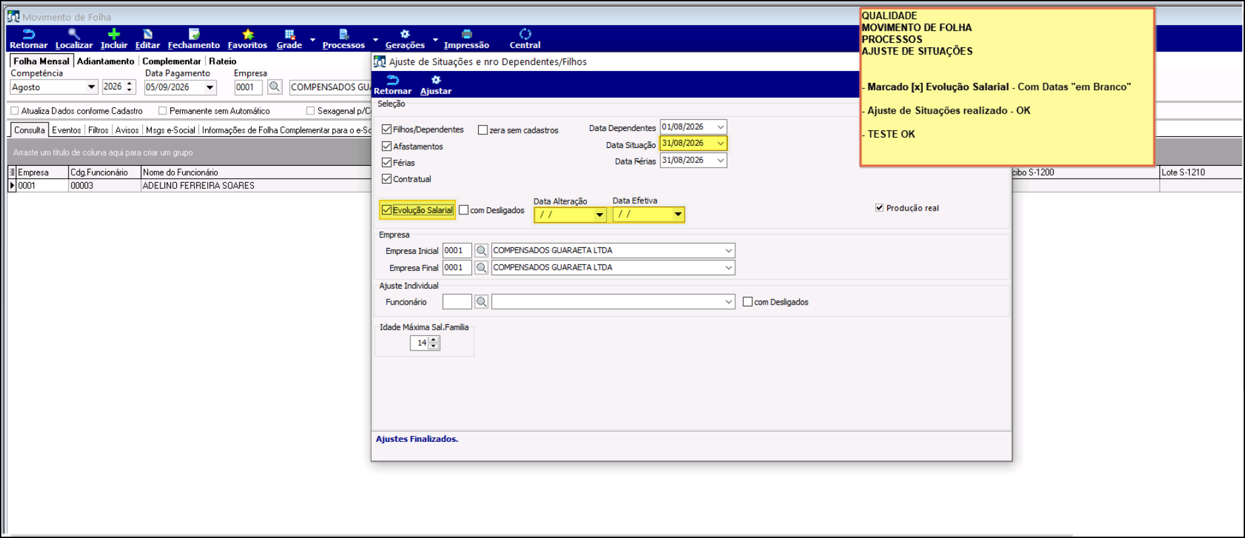Screen dimensions: 1245x538
Task: Click the Retornar icon in main toolbar
Action: tap(28, 34)
